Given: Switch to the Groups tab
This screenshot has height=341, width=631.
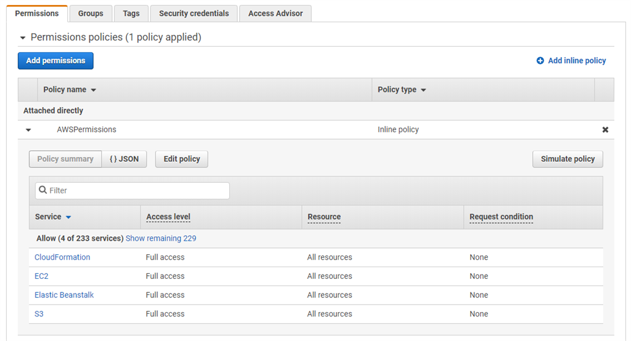Looking at the screenshot, I should pyautogui.click(x=91, y=13).
